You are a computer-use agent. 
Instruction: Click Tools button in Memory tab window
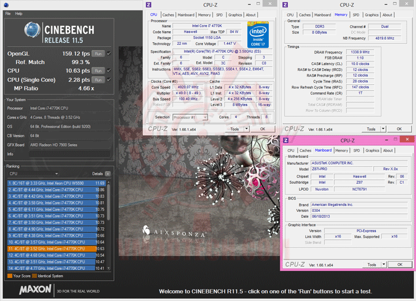(371, 129)
